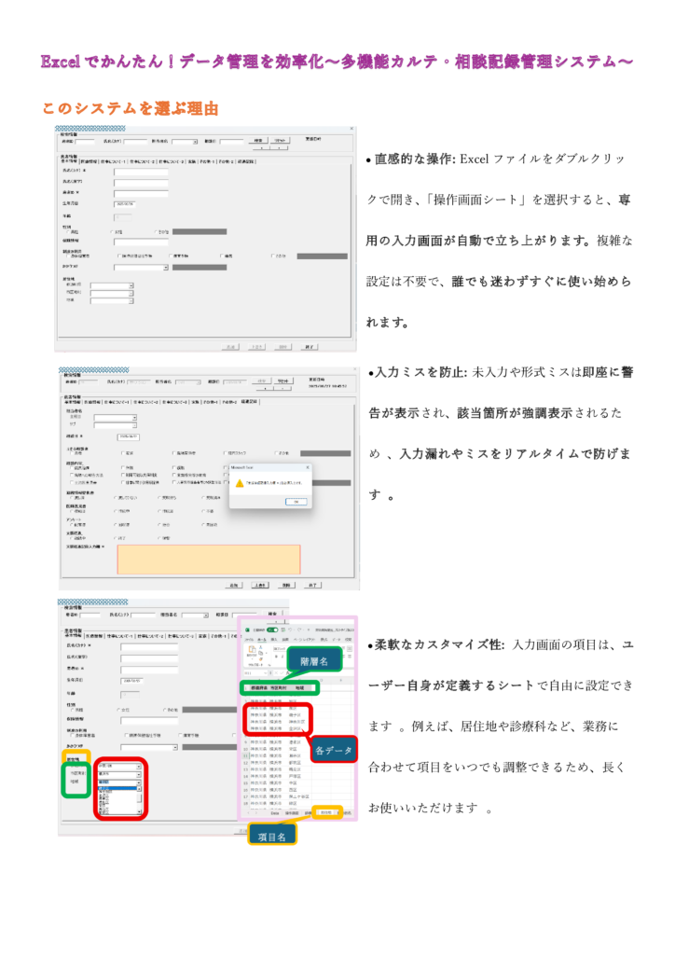Click the green Excel logo icon
Screen dimensions: 675x955
click(x=247, y=630)
